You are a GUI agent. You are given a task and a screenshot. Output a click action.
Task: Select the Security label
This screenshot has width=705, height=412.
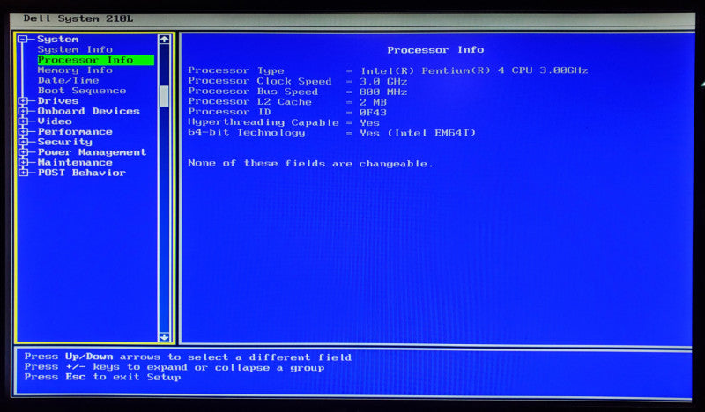(64, 142)
